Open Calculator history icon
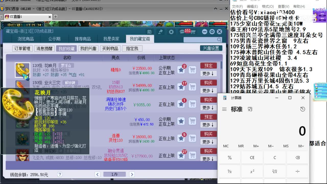327x184 pixels. pos(303,109)
